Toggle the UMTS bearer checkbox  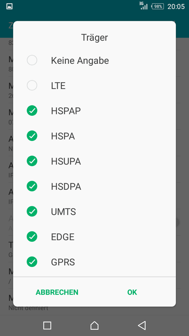click(32, 212)
